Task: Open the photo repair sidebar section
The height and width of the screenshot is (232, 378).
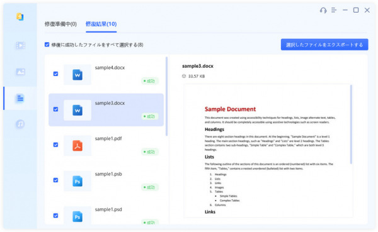Action: pos(21,72)
